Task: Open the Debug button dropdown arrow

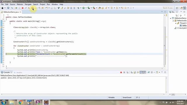Action: [81, 8]
